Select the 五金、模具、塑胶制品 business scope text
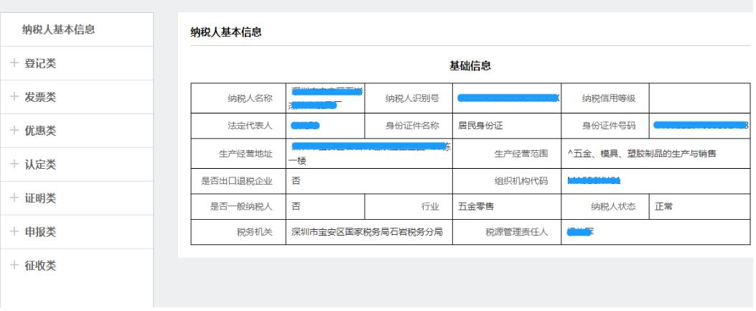This screenshot has width=756, height=311. click(641, 153)
